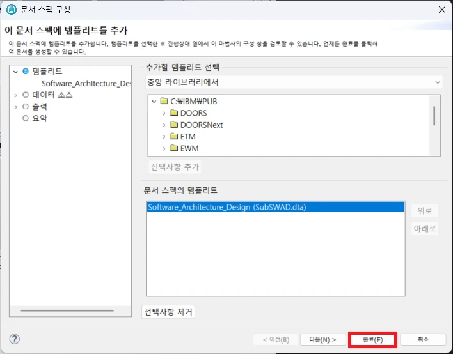The width and height of the screenshot is (453, 354).
Task: Select the 출력 step radio icon
Action: tap(26, 107)
